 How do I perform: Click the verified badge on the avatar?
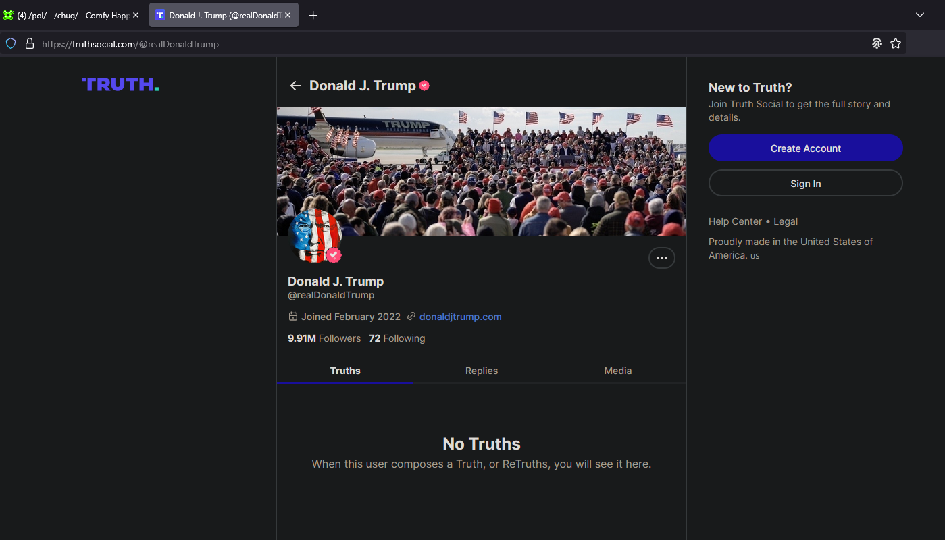[334, 255]
